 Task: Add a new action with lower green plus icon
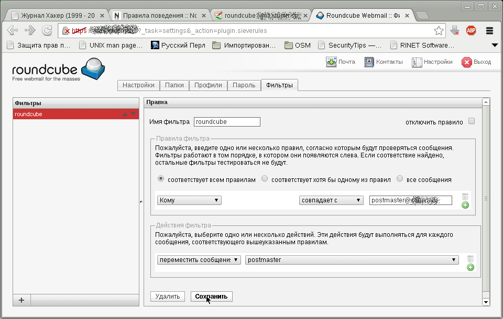470,267
